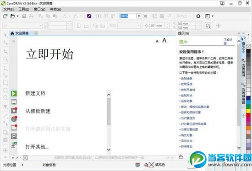Open the 窗口 menu

pyautogui.click(x=40, y=9)
